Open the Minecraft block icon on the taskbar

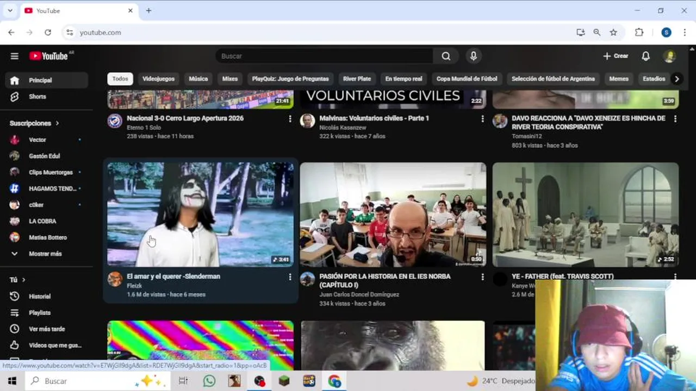pyautogui.click(x=284, y=381)
